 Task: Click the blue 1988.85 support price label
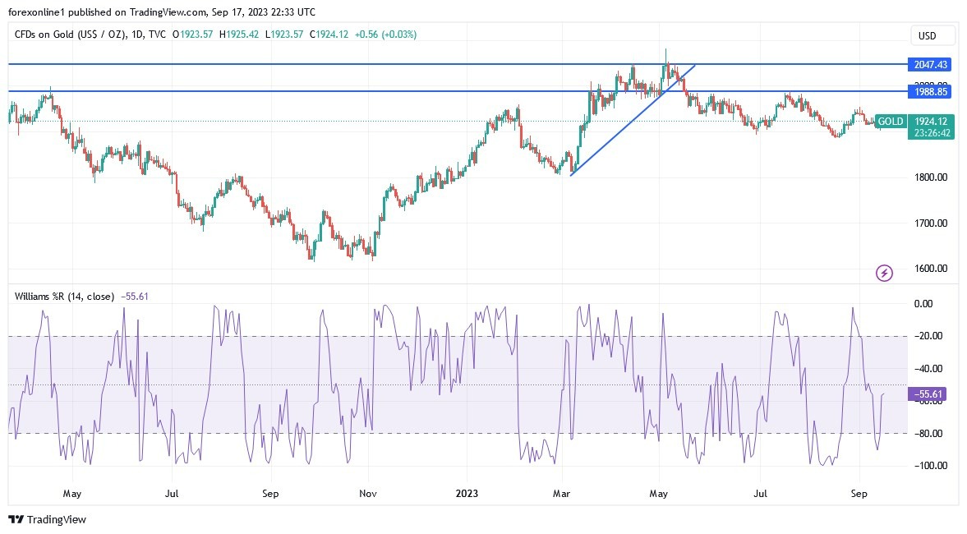[x=929, y=92]
